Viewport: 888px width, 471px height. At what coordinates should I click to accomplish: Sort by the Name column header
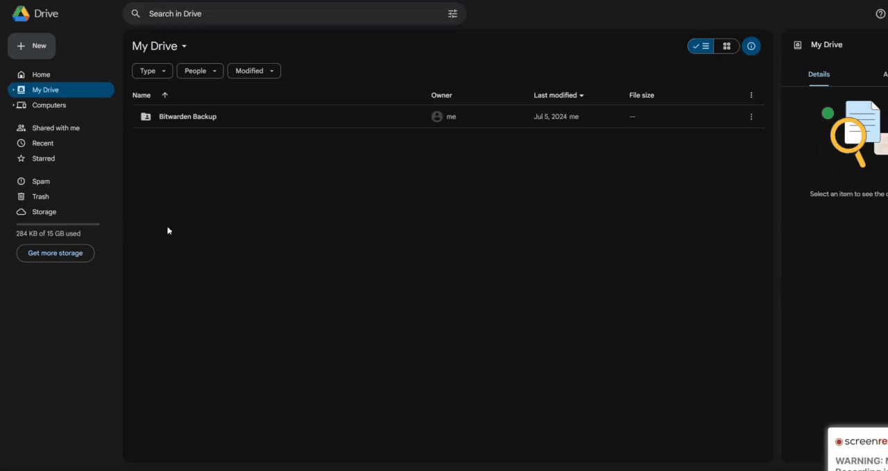coord(142,96)
